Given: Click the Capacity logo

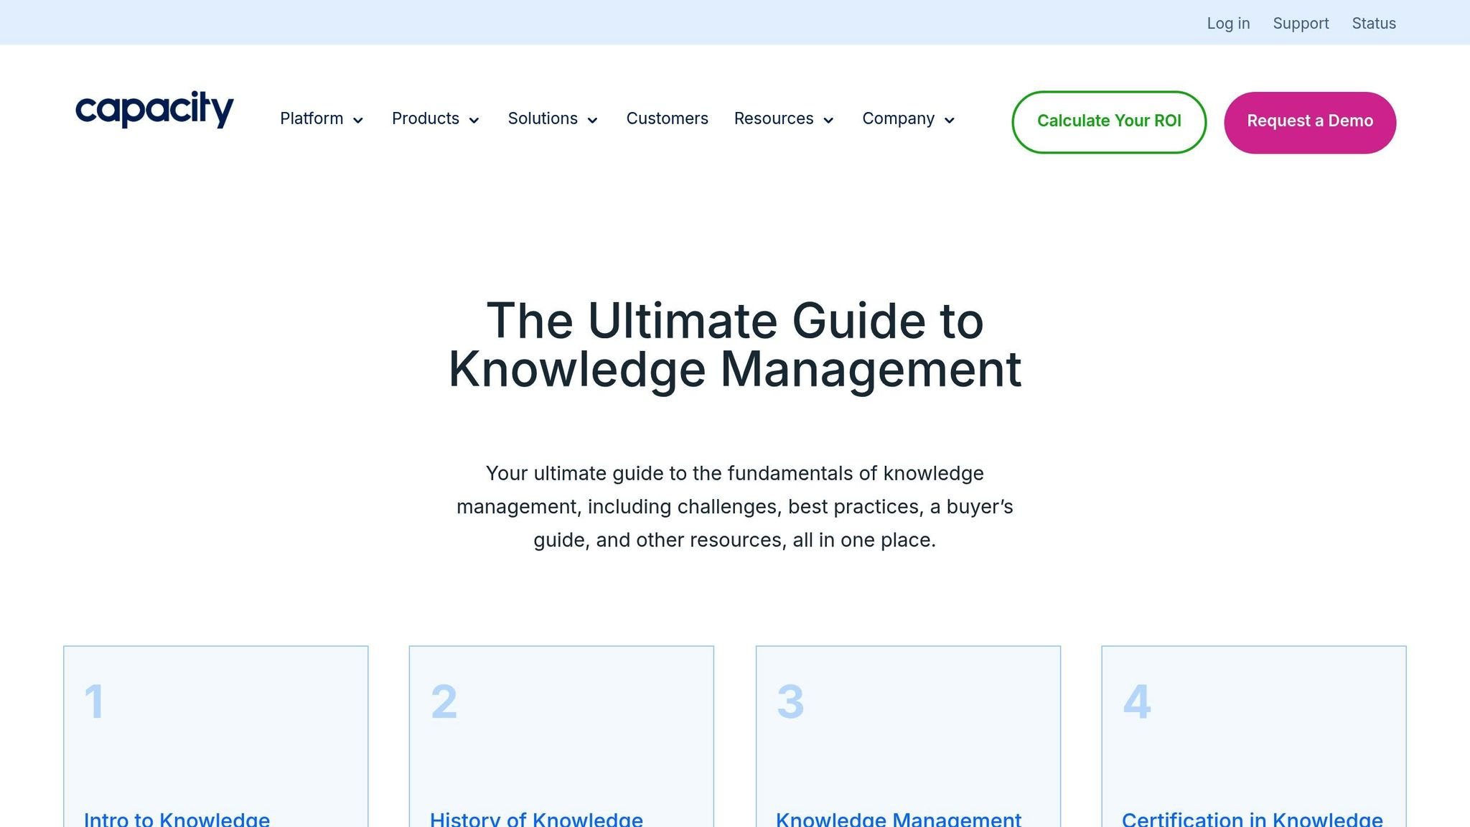Looking at the screenshot, I should [154, 109].
